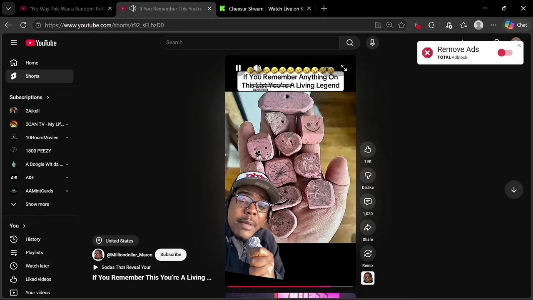Viewport: 533px width, 300px height.
Task: Open Watch later list
Action: [x=40, y=266]
